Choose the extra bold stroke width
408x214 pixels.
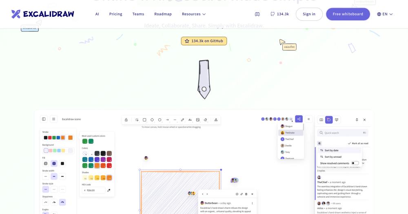click(x=62, y=176)
